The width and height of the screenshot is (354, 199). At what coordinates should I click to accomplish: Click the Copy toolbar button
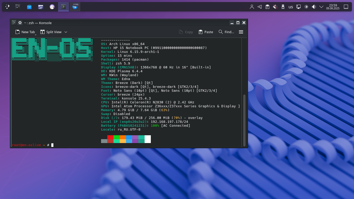pos(186,32)
